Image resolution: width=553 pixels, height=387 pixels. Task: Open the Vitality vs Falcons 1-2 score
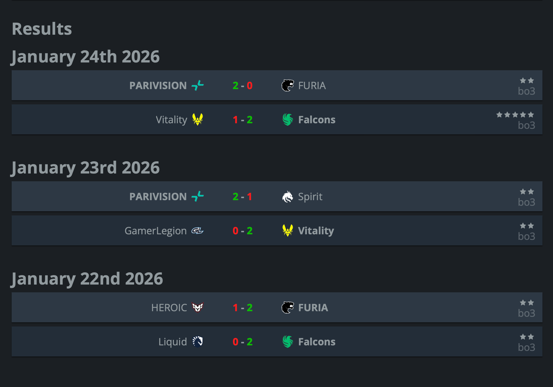[242, 120]
